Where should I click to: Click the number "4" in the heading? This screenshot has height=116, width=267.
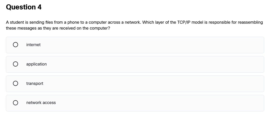click(x=39, y=7)
